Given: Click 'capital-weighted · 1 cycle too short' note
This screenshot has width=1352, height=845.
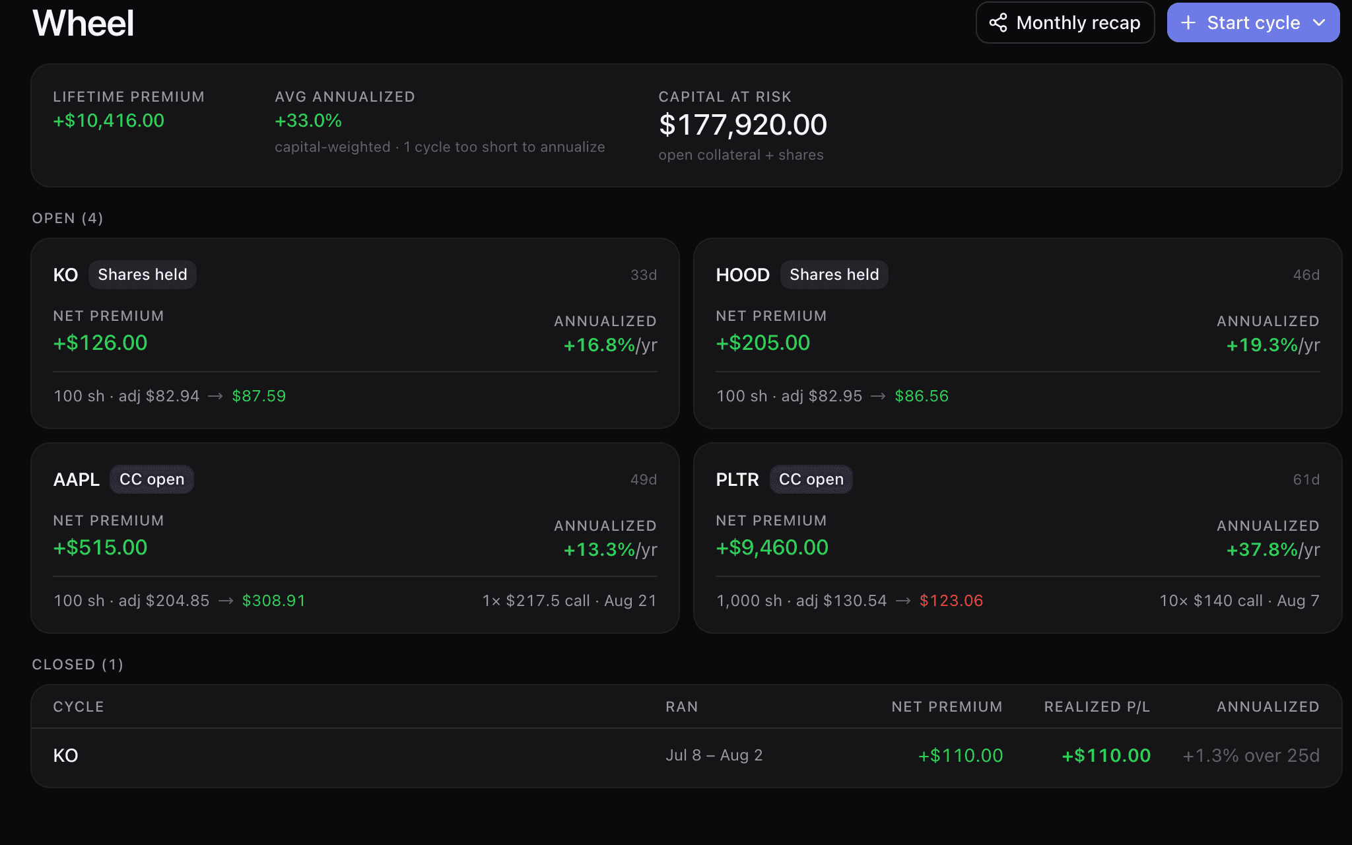Looking at the screenshot, I should coord(440,147).
